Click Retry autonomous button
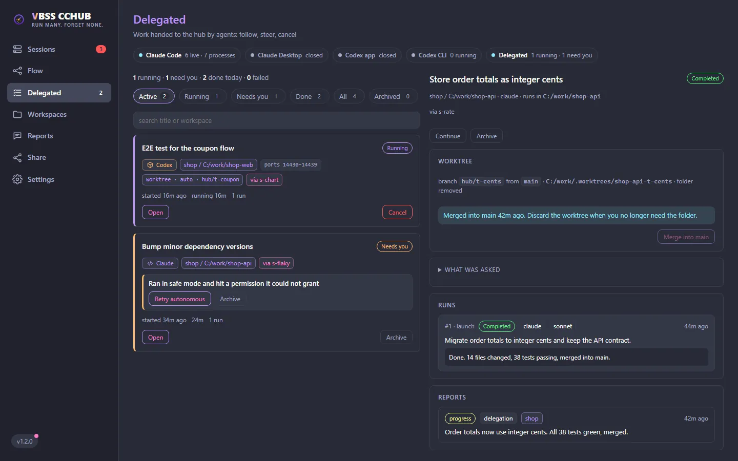This screenshot has height=461, width=738. pyautogui.click(x=180, y=299)
